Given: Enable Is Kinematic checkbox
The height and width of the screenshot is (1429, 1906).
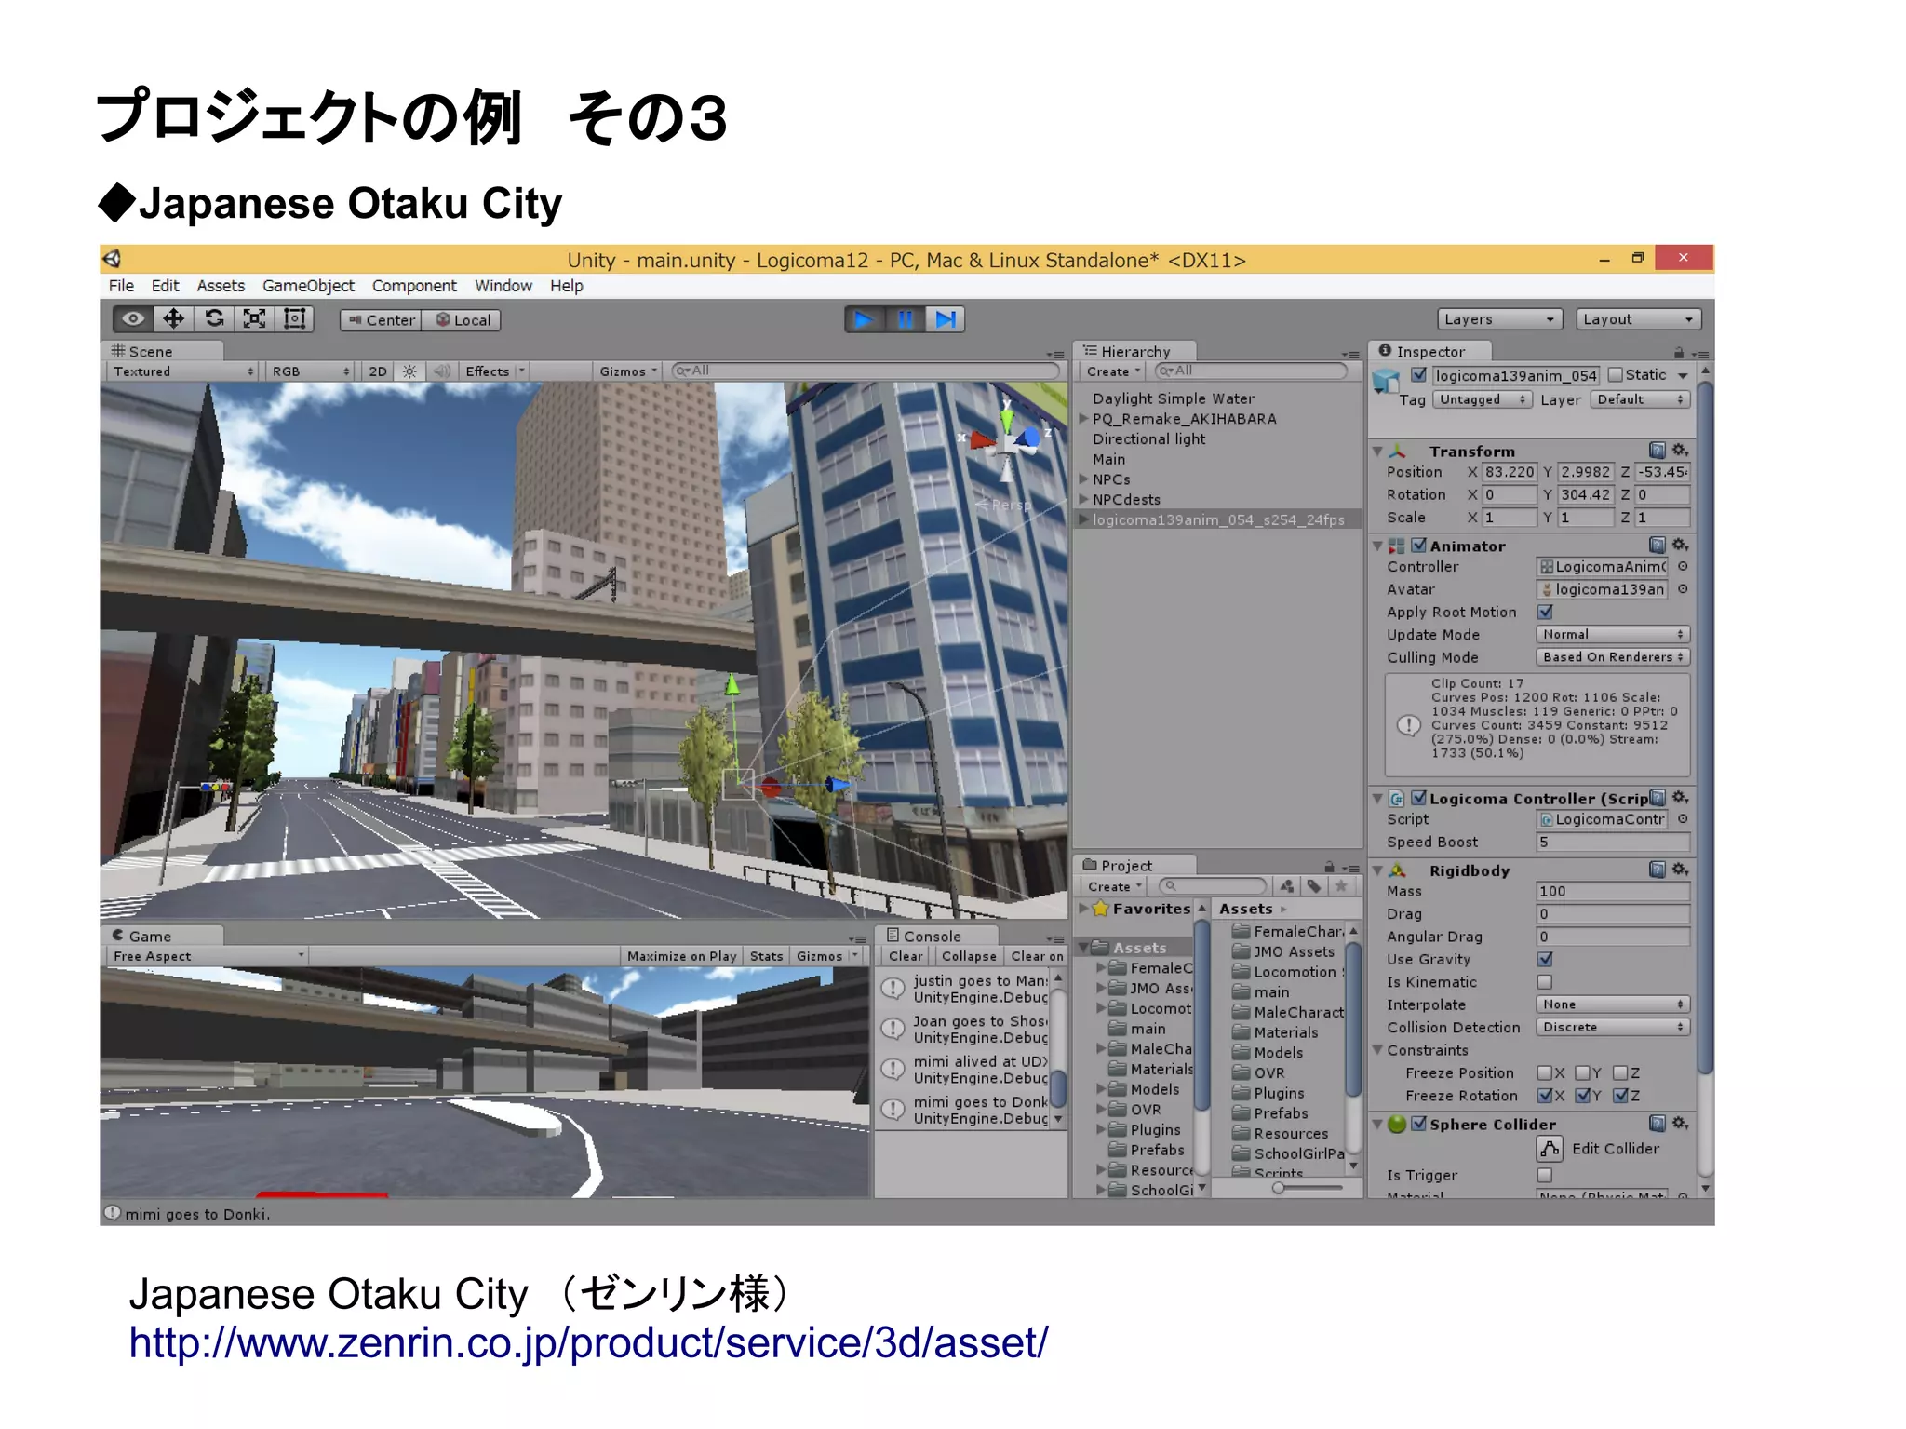Looking at the screenshot, I should (1545, 982).
